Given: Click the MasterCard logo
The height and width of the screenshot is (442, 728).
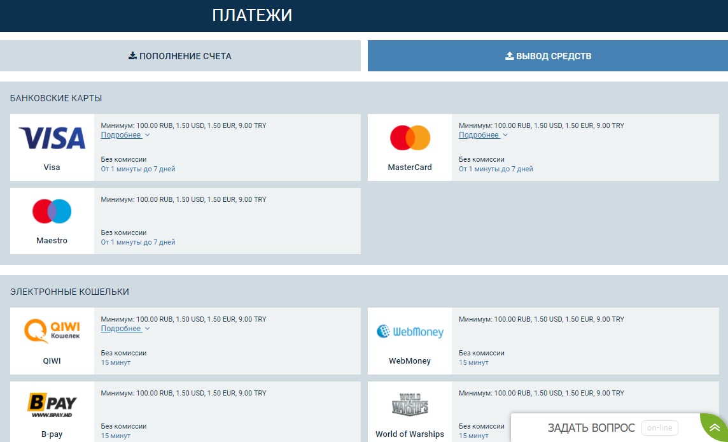Looking at the screenshot, I should 410,138.
